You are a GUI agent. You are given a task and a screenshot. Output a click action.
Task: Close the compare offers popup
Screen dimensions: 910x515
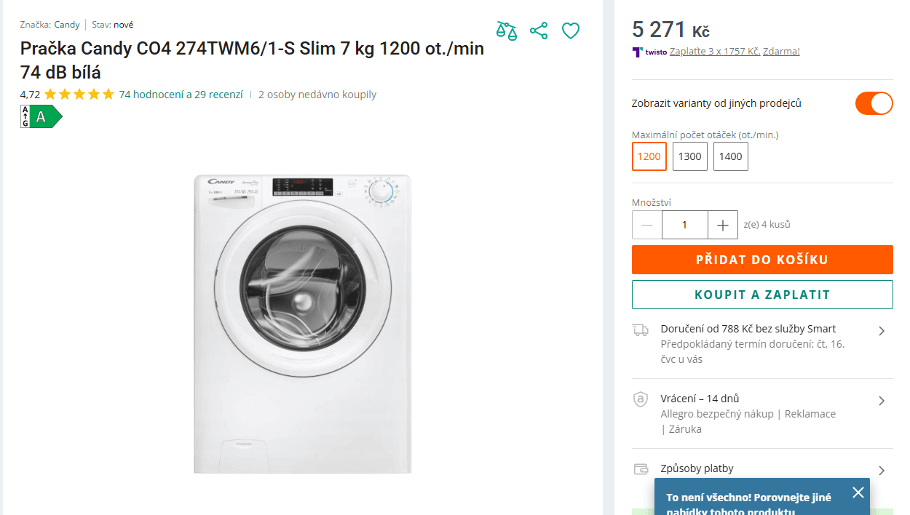point(858,492)
